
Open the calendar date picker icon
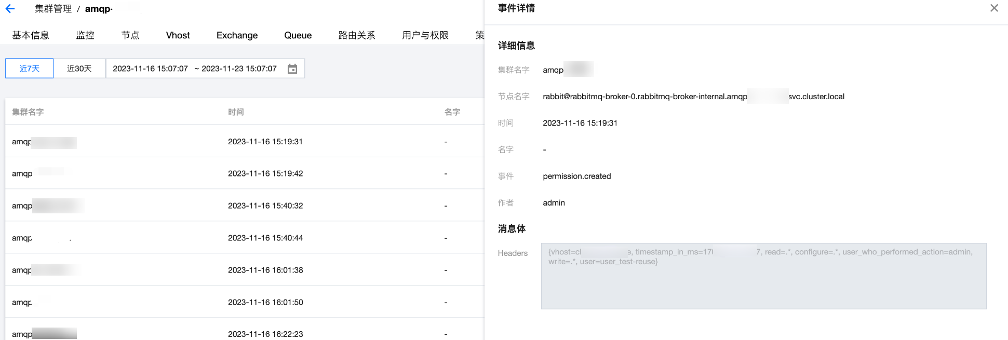292,69
